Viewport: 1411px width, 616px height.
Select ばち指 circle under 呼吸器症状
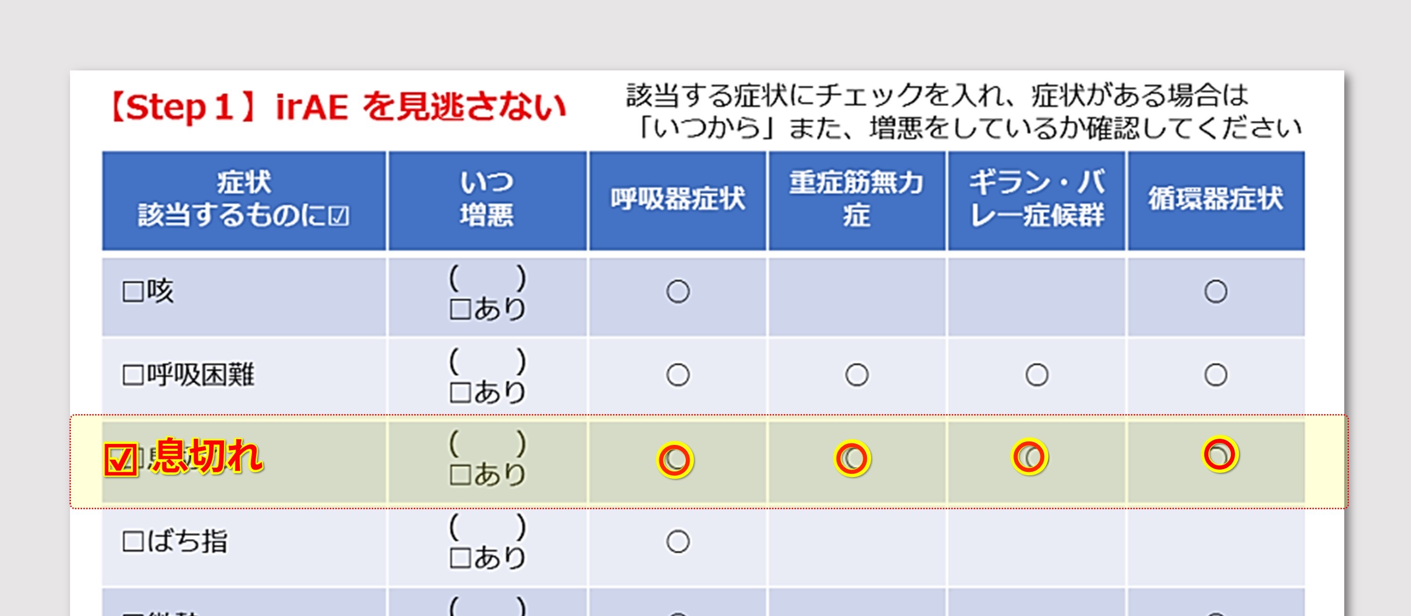pos(678,541)
